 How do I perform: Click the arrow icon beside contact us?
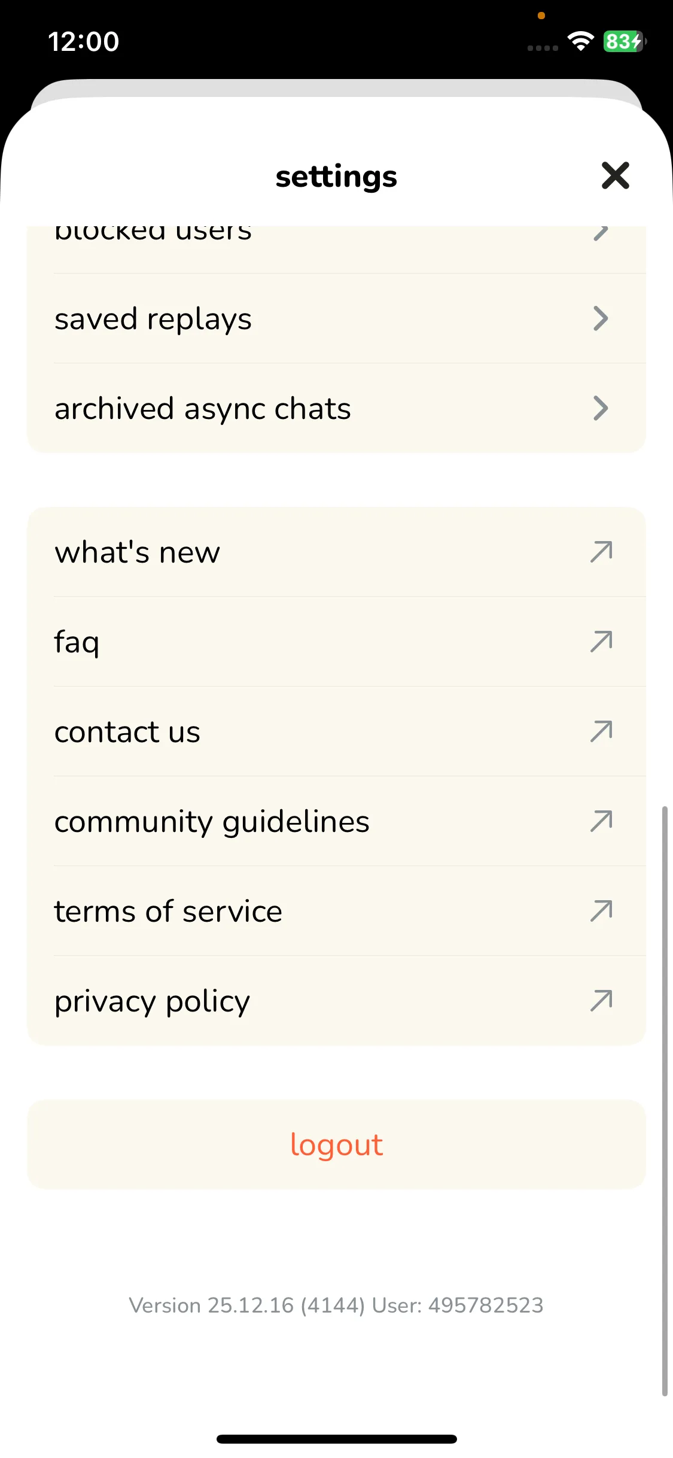click(601, 731)
